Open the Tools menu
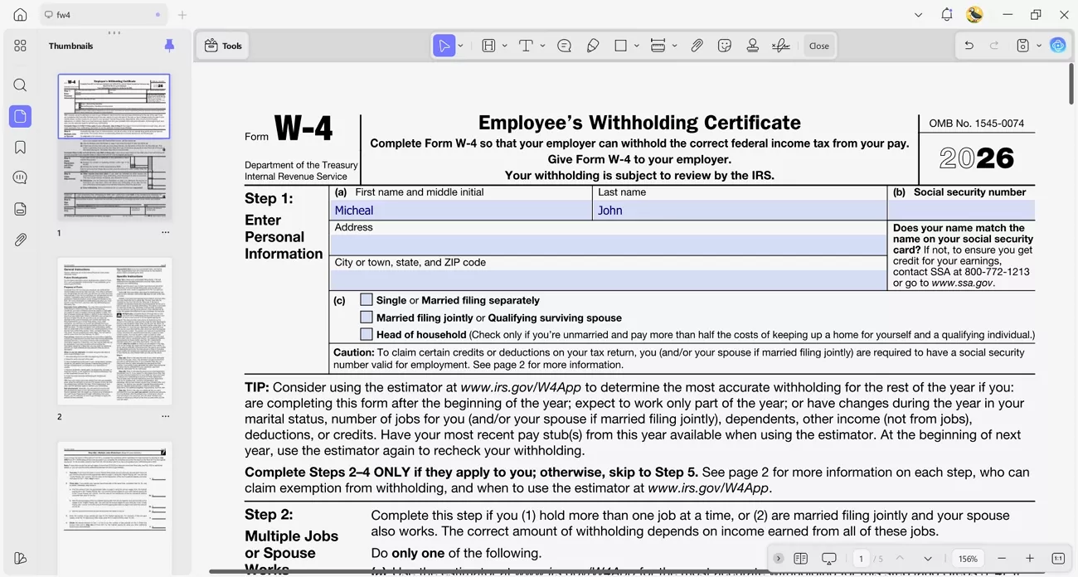Screen dimensions: 1078x577 (222, 46)
